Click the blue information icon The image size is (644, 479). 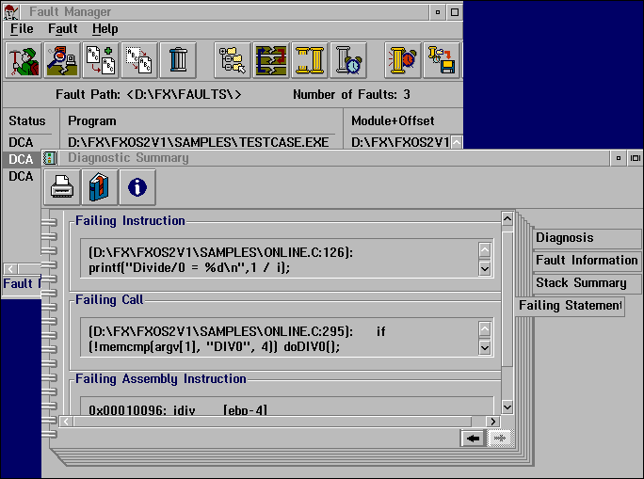(137, 186)
